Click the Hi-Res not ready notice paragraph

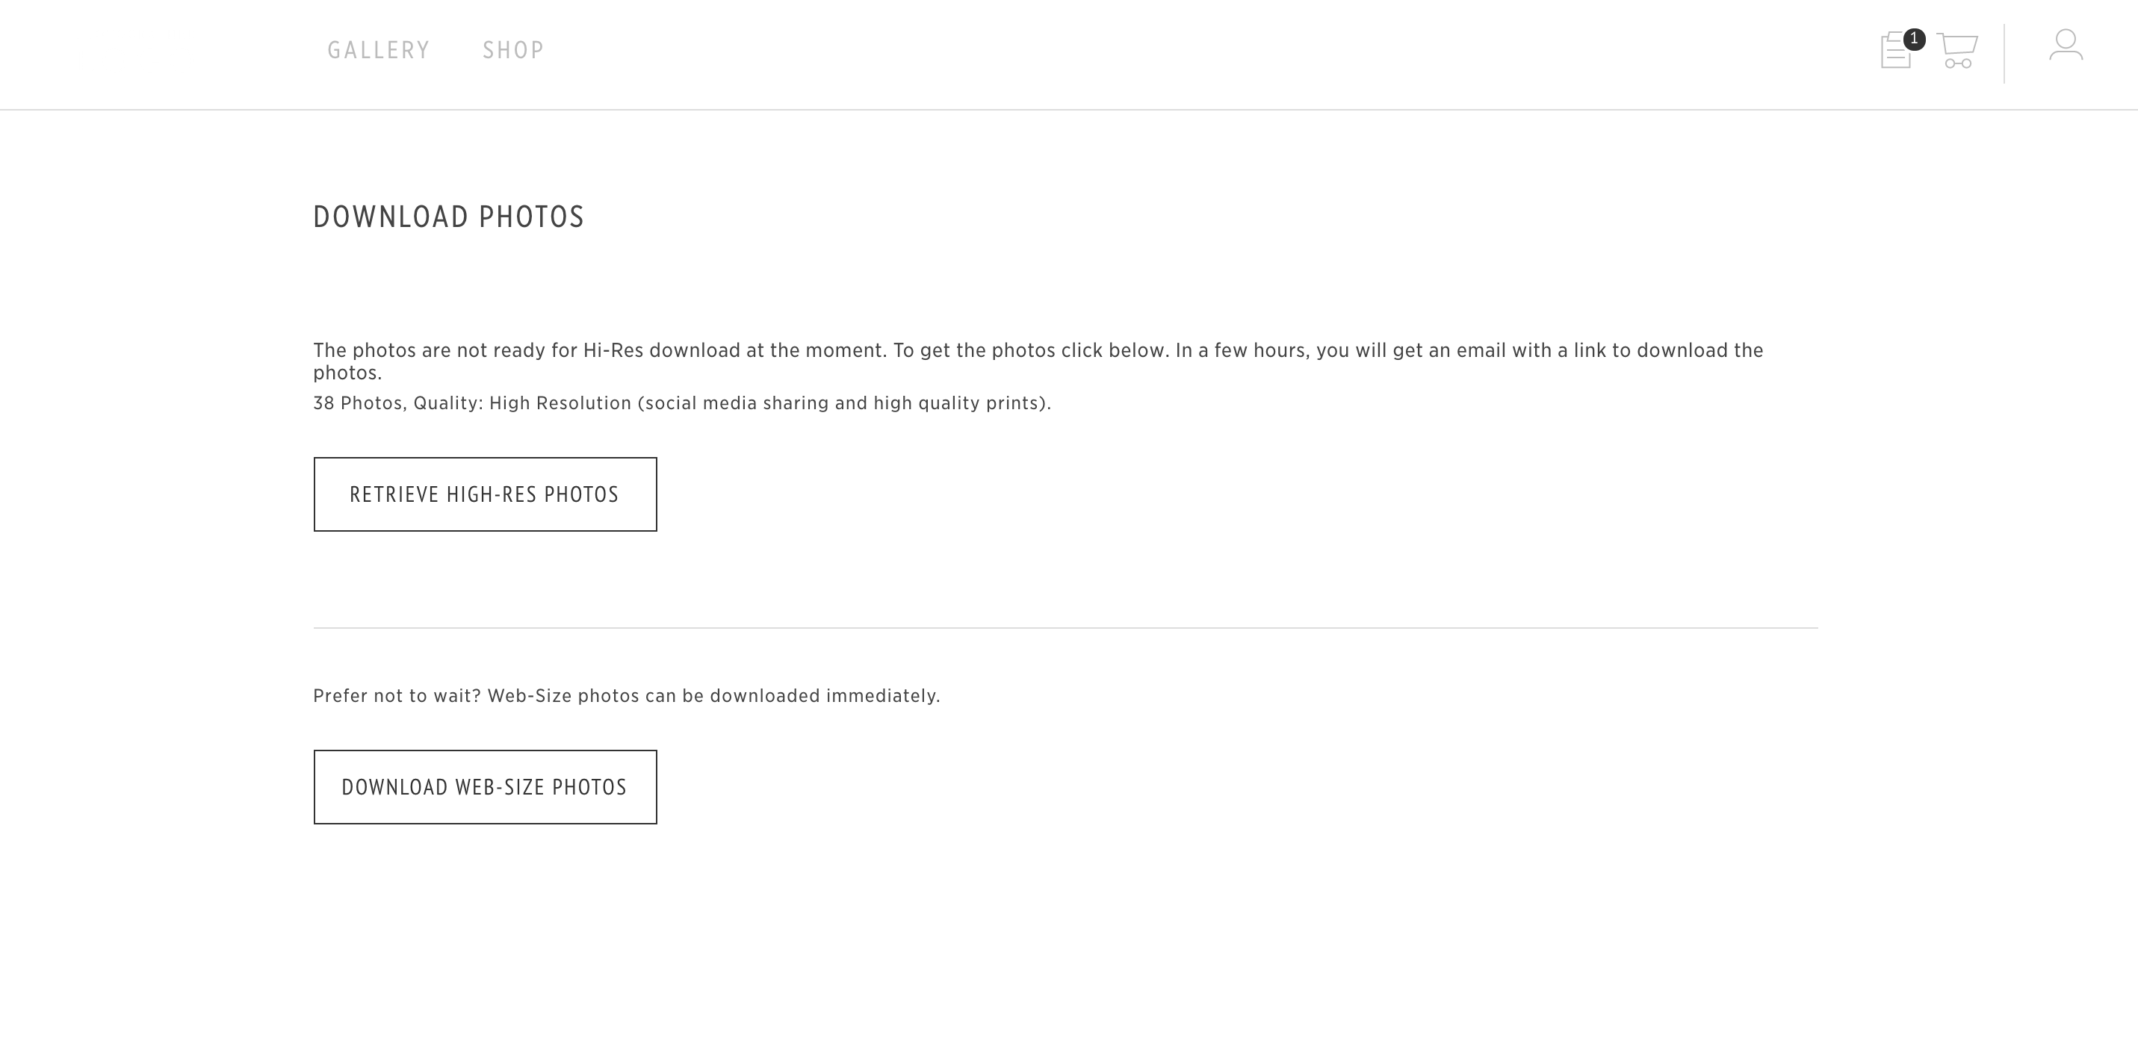(1038, 361)
